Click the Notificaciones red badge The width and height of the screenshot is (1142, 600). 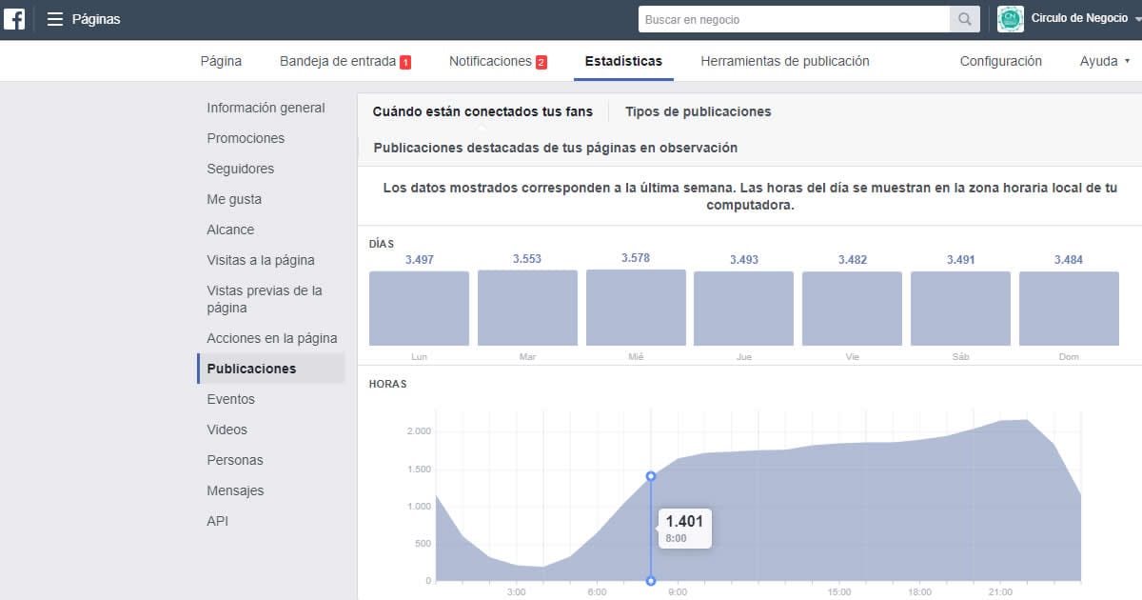click(541, 62)
